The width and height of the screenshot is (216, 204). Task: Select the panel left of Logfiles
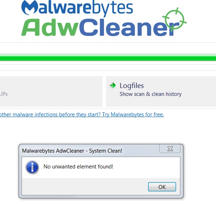[51, 91]
